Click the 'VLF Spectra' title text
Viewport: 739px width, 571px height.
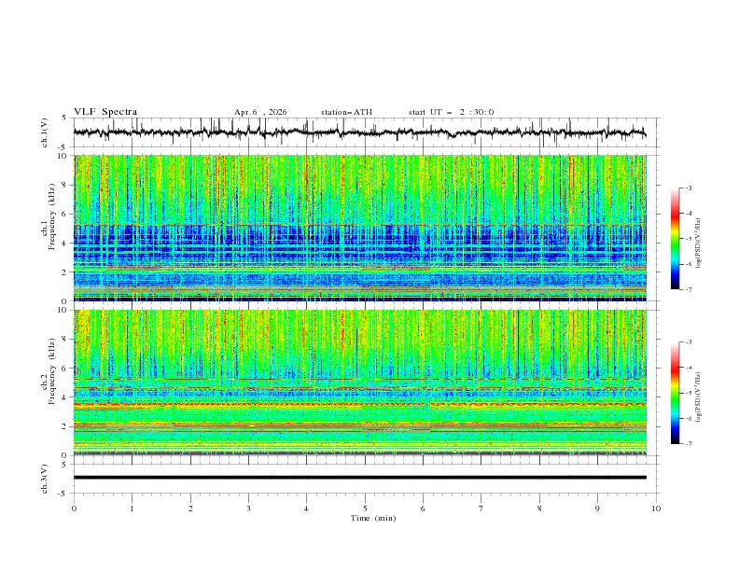(105, 112)
